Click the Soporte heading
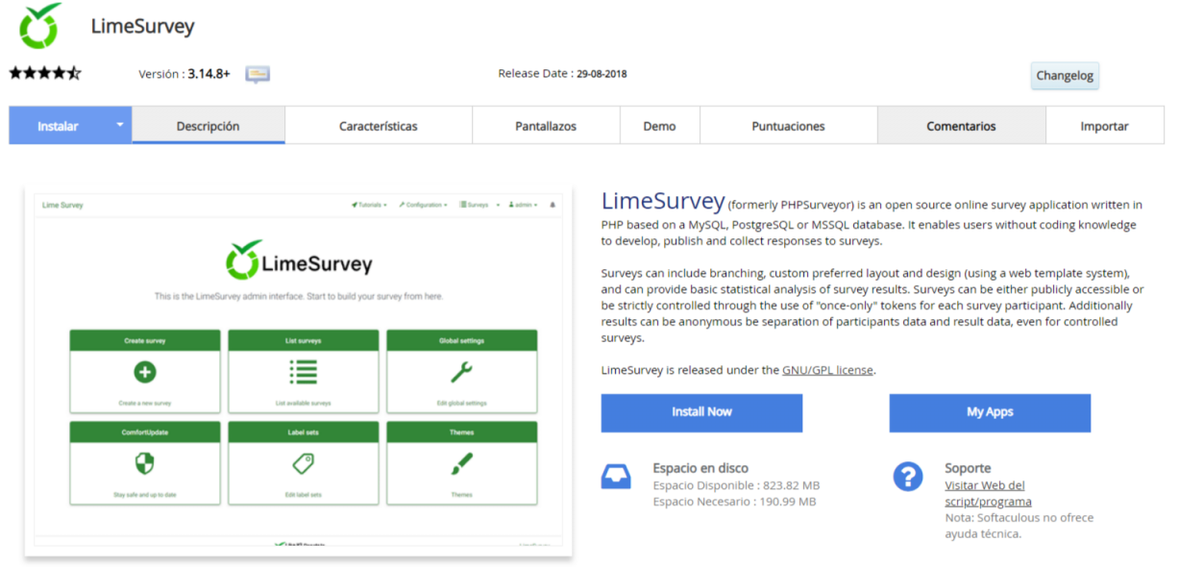This screenshot has width=1178, height=567. pyautogui.click(x=968, y=468)
